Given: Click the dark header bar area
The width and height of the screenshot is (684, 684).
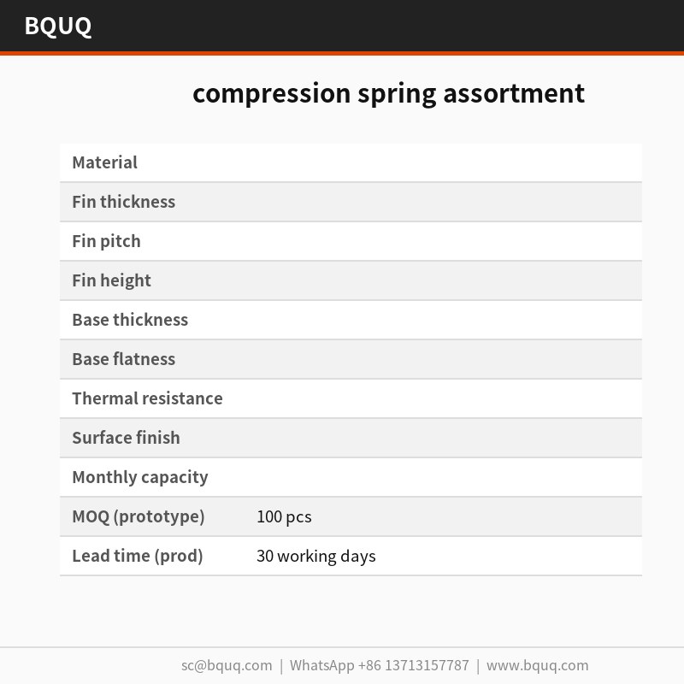Looking at the screenshot, I should (x=342, y=26).
